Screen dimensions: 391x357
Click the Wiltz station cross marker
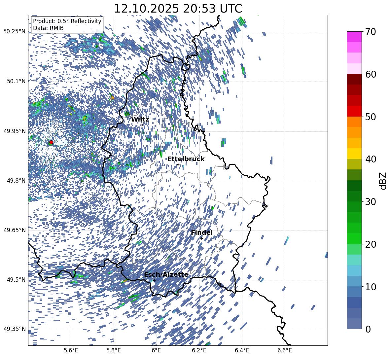[x=142, y=125]
